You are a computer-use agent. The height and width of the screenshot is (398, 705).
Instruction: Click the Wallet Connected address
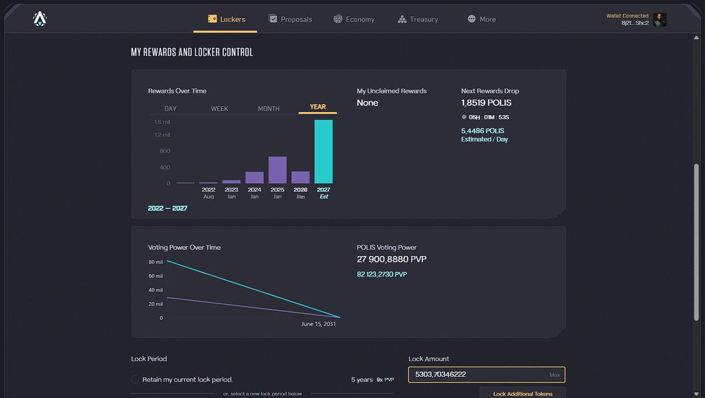tap(636, 23)
